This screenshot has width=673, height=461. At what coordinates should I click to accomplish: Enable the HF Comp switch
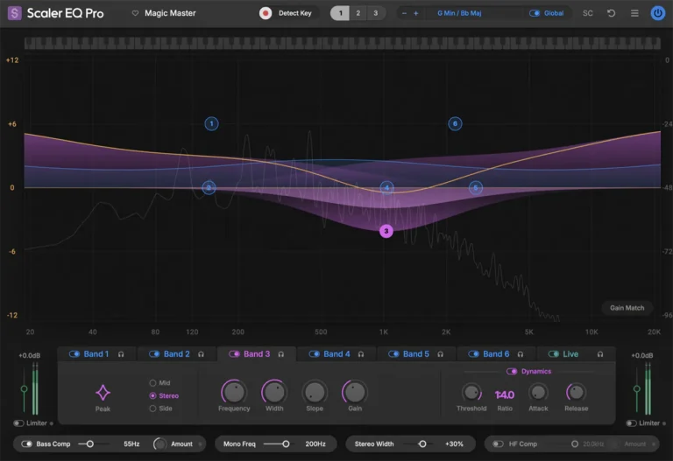pos(498,444)
